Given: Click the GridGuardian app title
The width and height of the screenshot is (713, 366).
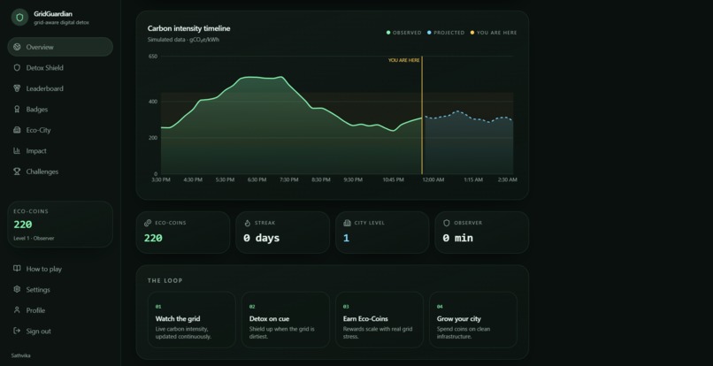Looking at the screenshot, I should coord(53,14).
